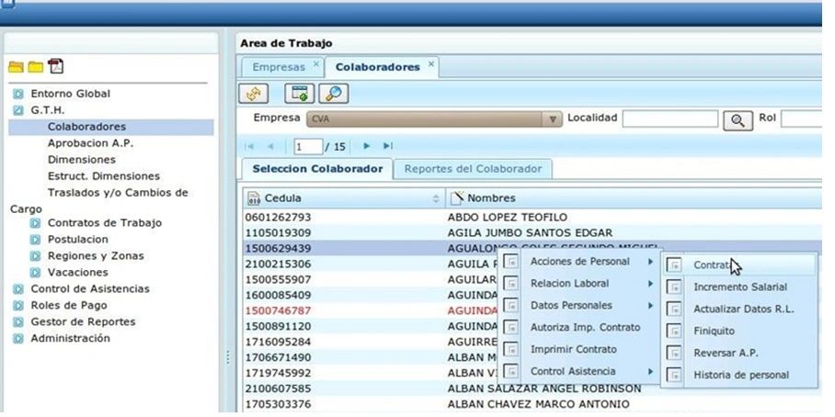This screenshot has height=417, width=835.
Task: Choose Incremento Salarial menu entry
Action: point(739,287)
